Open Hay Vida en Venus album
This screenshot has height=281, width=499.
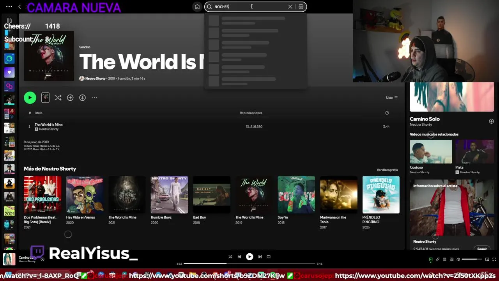pos(85,200)
